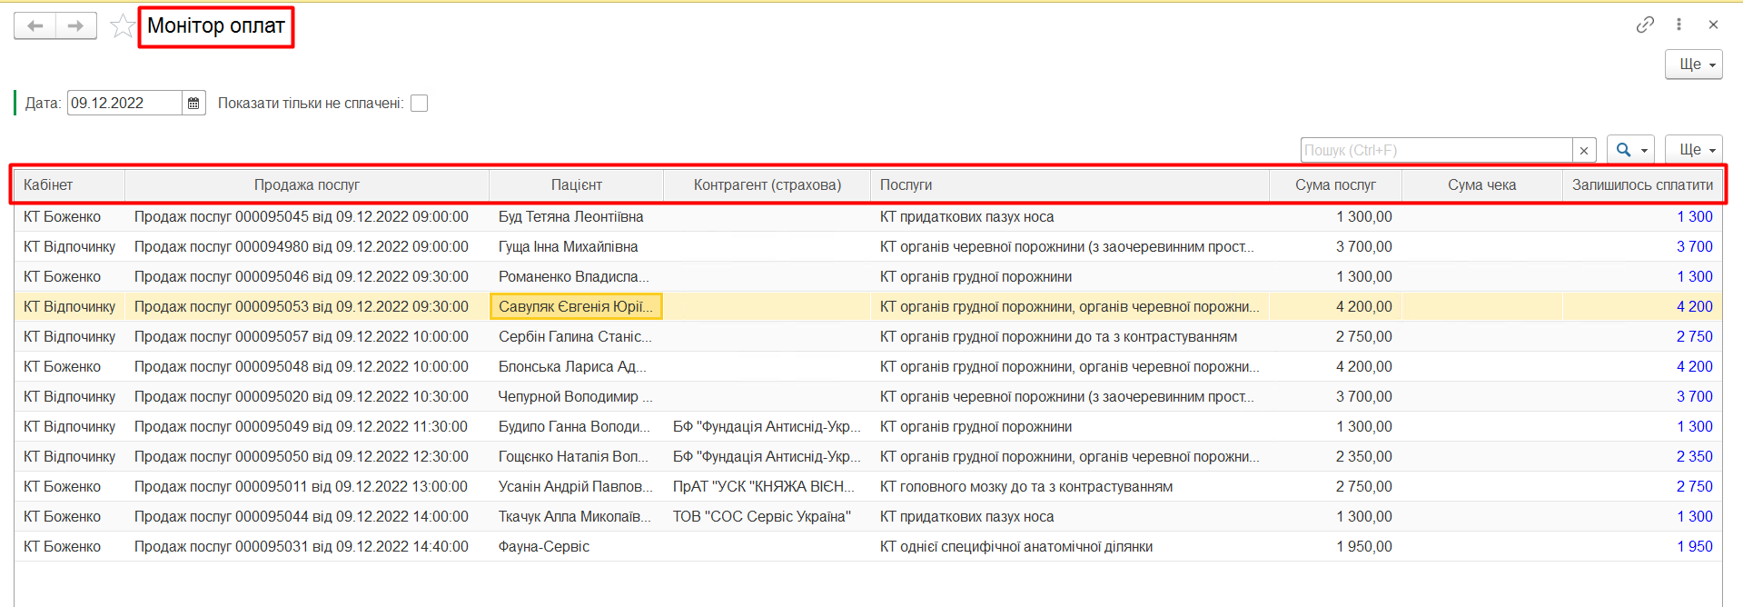Click the Пошук search input field

click(1435, 151)
